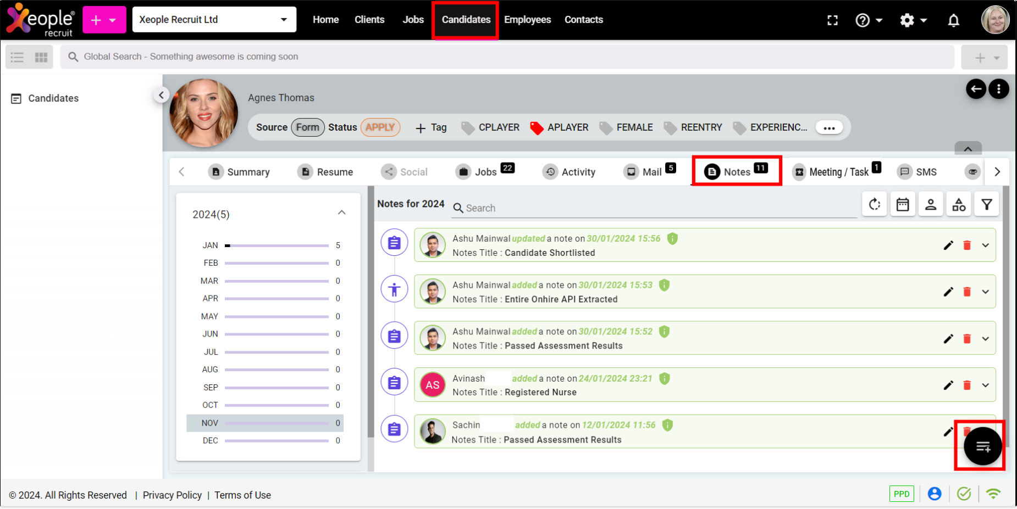This screenshot has width=1017, height=509.
Task: Switch to the SMS tab
Action: pyautogui.click(x=917, y=172)
